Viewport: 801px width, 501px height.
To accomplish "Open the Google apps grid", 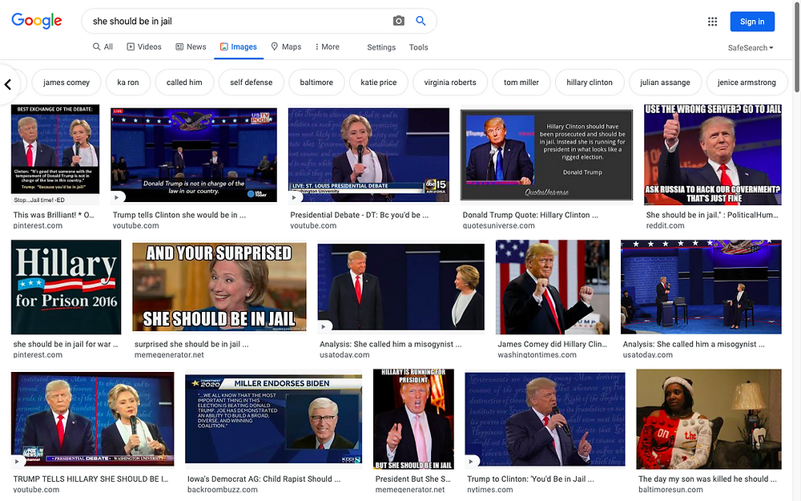I will (712, 22).
